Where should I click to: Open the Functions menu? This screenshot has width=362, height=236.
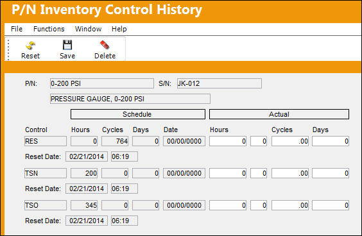(x=49, y=29)
